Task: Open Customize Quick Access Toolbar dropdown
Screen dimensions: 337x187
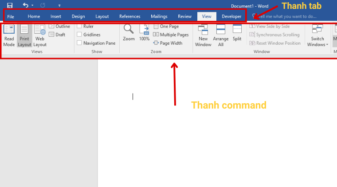Action: tap(59, 5)
